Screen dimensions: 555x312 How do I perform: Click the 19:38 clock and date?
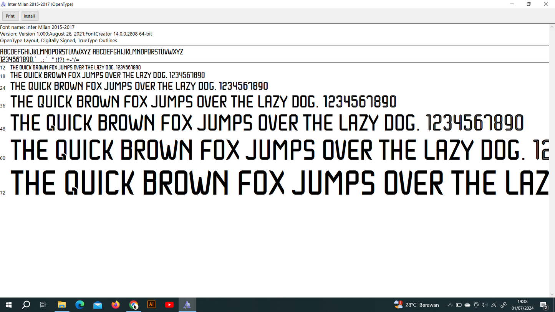[x=522, y=305]
